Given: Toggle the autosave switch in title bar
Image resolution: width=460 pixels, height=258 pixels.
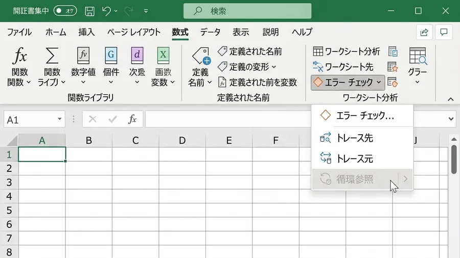Looking at the screenshot, I should (65, 11).
